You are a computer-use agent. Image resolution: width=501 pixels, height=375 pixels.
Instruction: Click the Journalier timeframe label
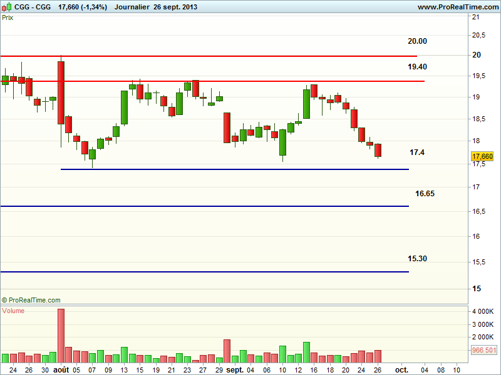click(x=132, y=7)
